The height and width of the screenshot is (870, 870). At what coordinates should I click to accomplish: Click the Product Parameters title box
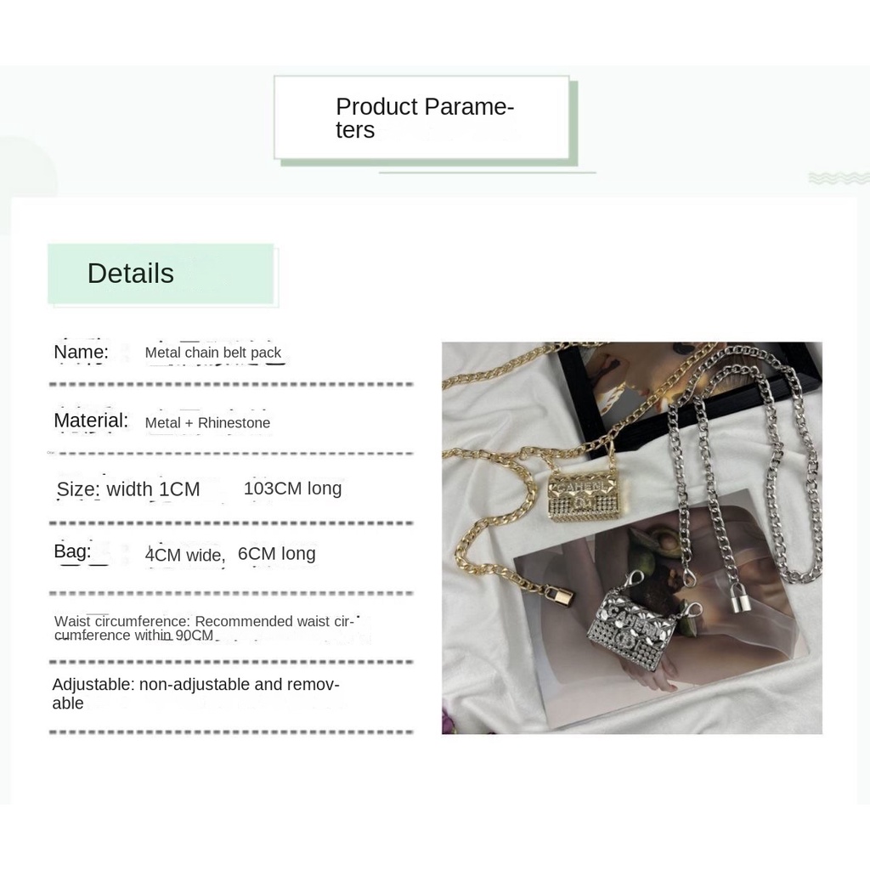pyautogui.click(x=422, y=117)
